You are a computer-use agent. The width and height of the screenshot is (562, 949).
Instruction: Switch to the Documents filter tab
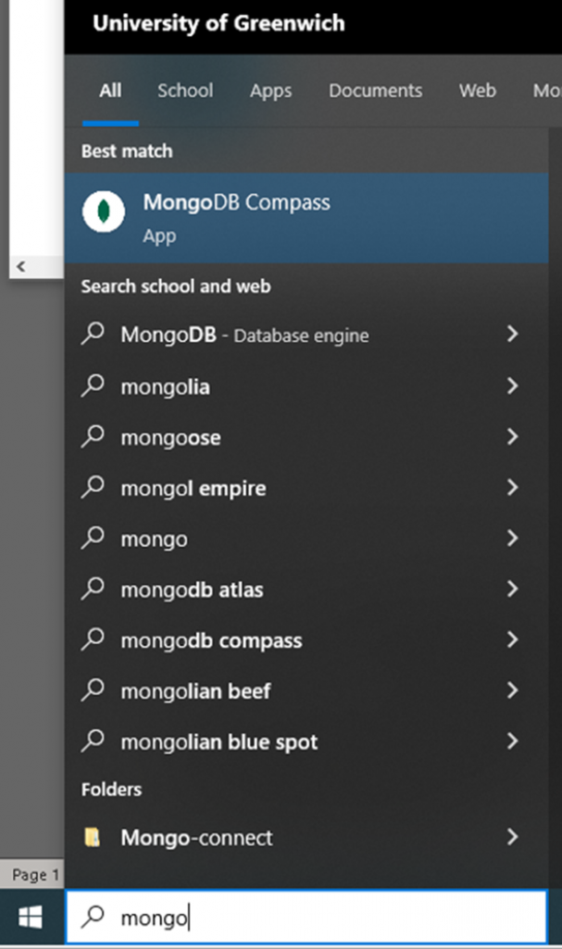375,91
